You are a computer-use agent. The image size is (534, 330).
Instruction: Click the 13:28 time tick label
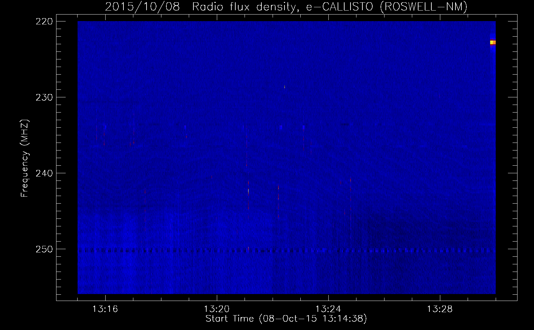click(440, 309)
